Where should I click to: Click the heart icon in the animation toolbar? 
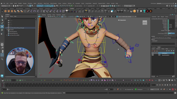[x=169, y=80]
